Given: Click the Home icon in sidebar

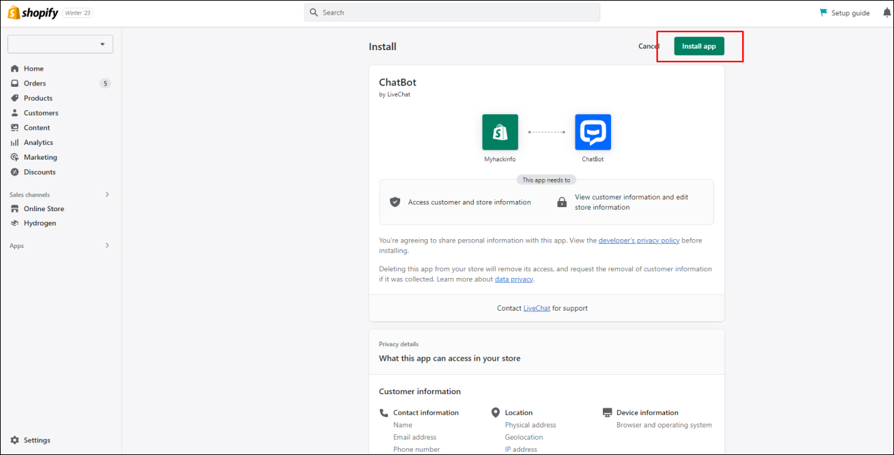Looking at the screenshot, I should 15,69.
